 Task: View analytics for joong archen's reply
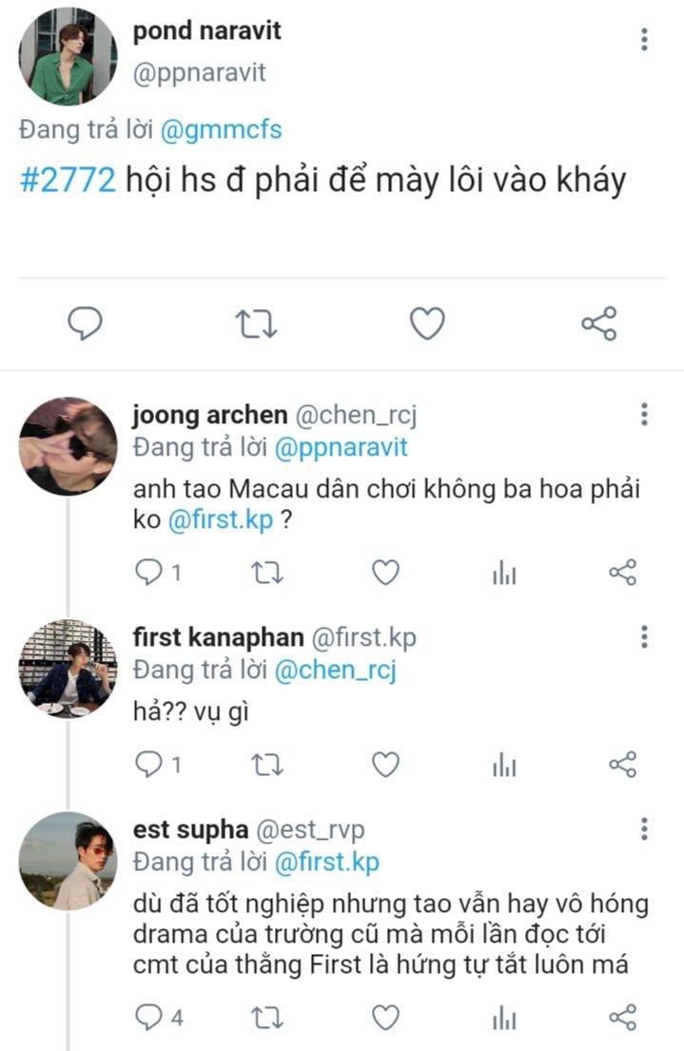coord(504,573)
